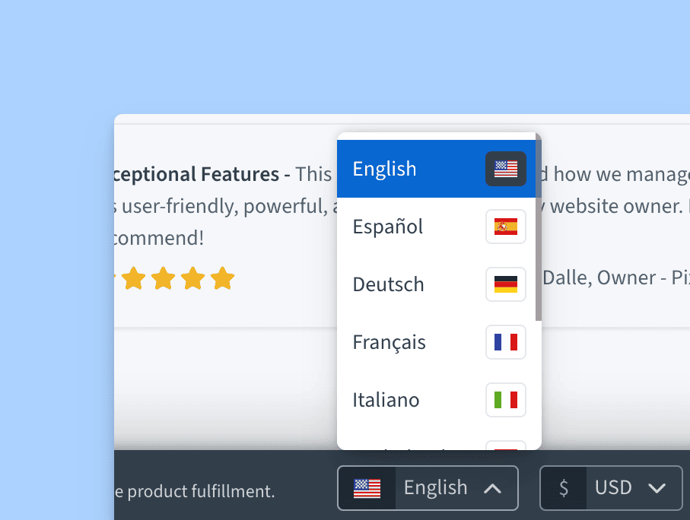Click the 'Exceptional Features' review heading

[x=196, y=174]
